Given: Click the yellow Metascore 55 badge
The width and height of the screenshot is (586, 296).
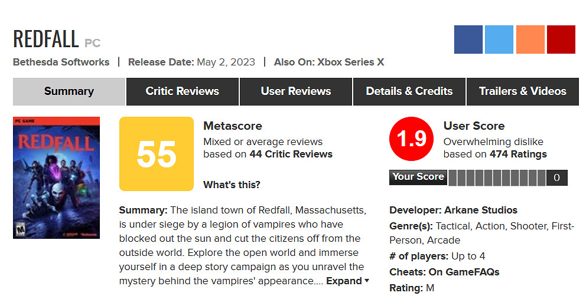Looking at the screenshot, I should coord(157,154).
